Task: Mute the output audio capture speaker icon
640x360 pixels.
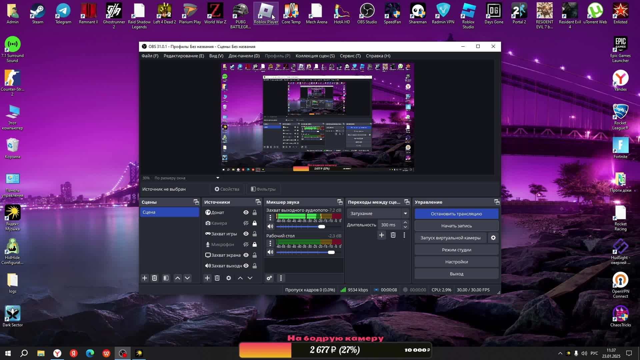Action: [270, 227]
